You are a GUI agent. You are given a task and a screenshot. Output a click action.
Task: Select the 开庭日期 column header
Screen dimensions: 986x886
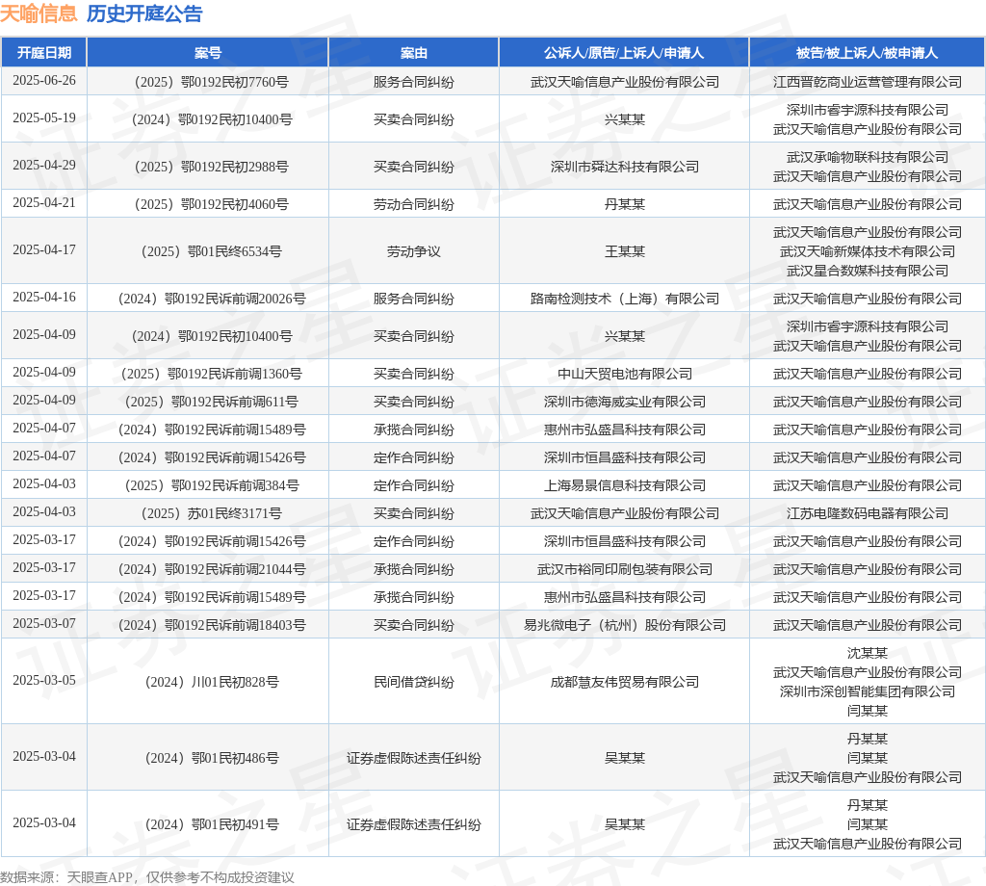pos(44,53)
